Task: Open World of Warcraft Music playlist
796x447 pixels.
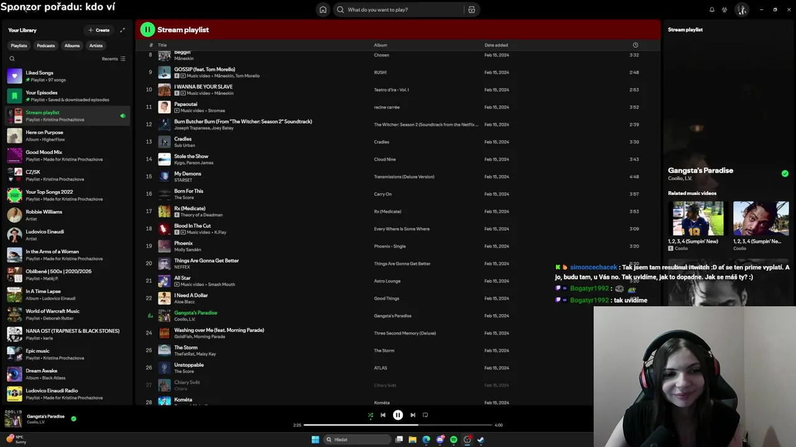Action: (x=67, y=314)
